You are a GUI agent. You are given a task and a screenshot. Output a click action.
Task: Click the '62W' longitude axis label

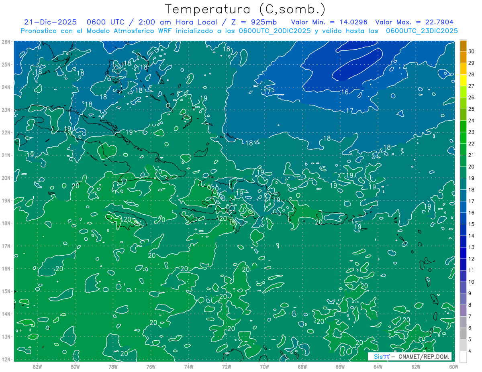pos(416,366)
